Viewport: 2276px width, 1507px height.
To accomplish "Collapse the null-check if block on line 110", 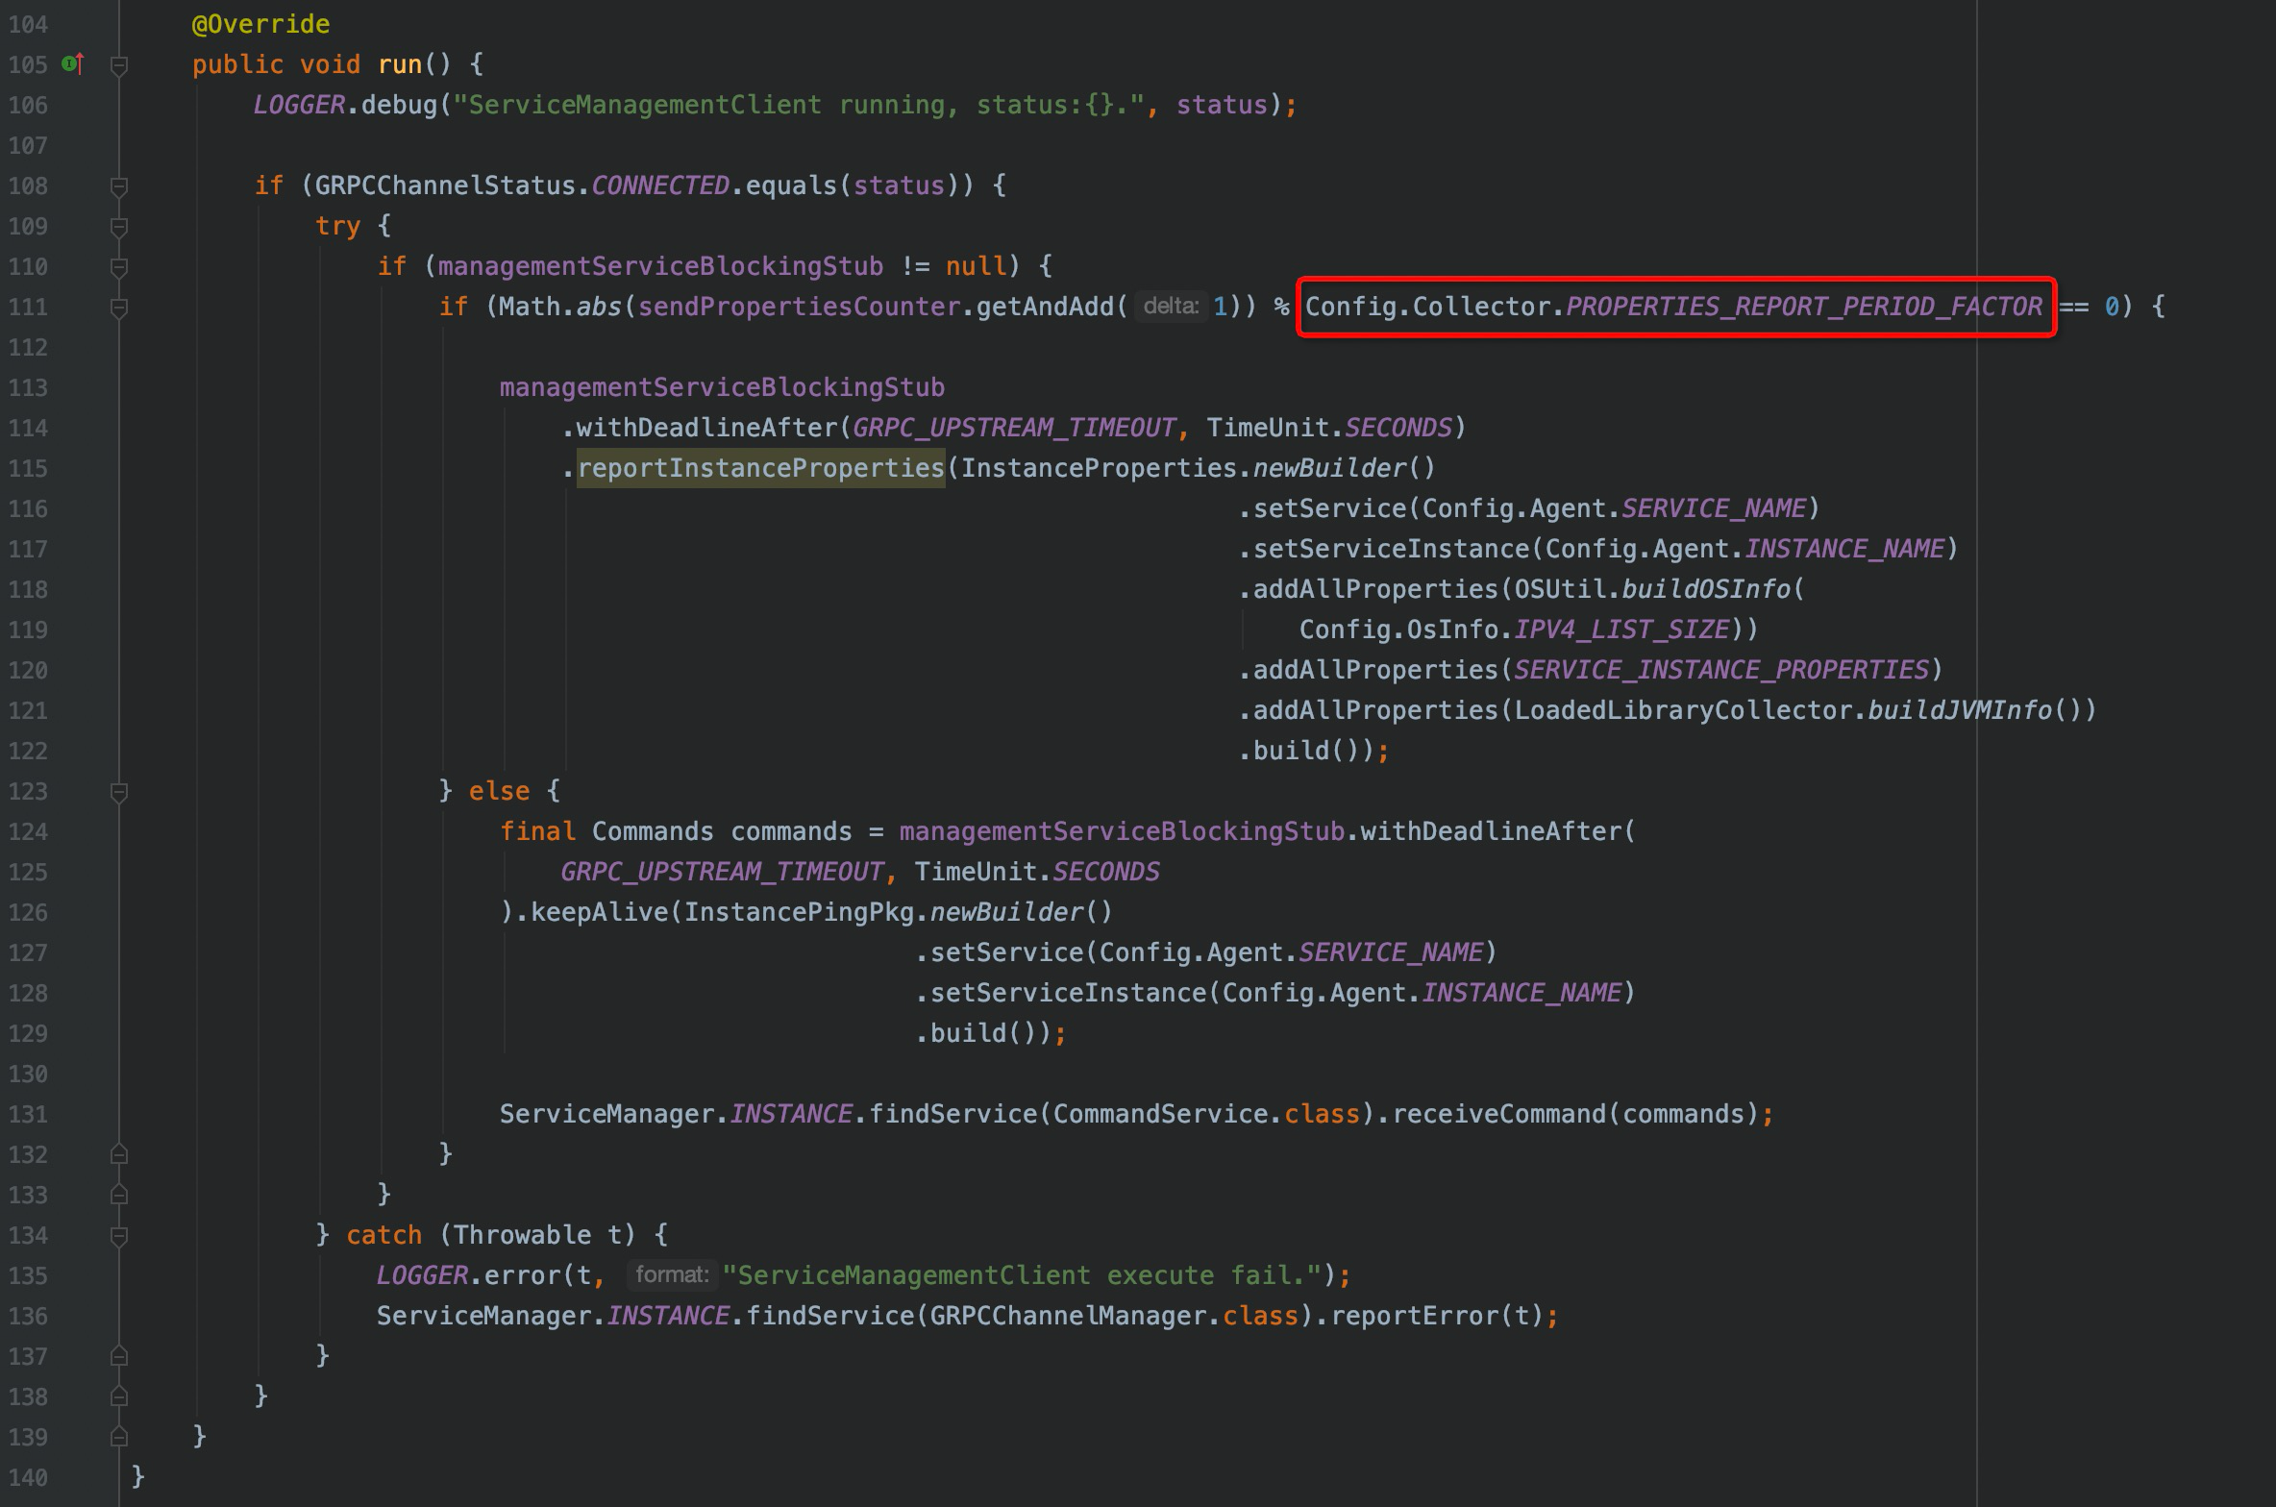I will (119, 267).
